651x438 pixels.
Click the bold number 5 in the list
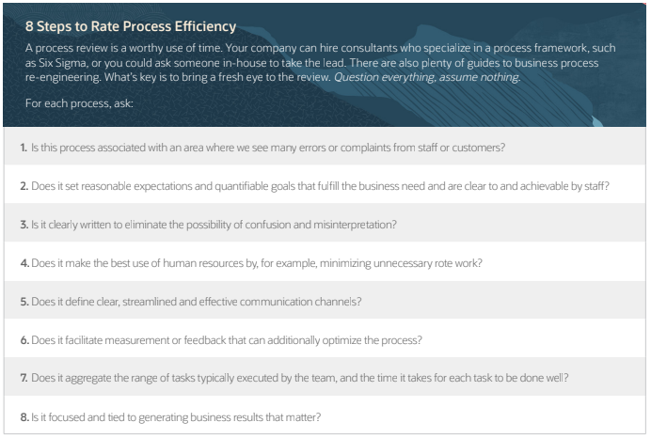pos(24,302)
